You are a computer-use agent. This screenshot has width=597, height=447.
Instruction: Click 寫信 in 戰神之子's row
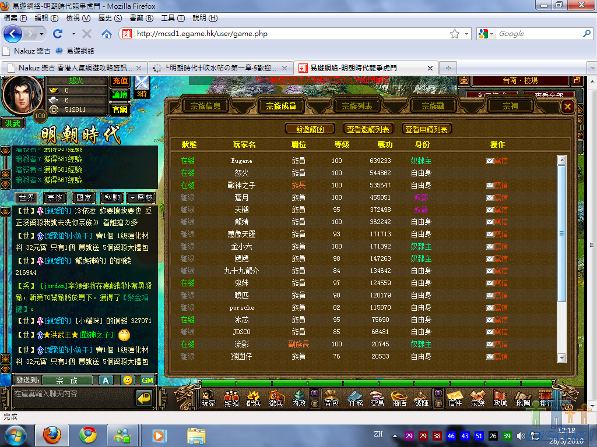[x=497, y=185]
